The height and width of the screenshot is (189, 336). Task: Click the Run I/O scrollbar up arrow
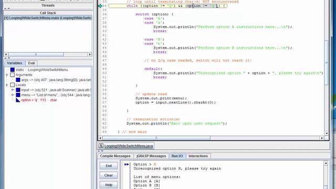tap(325, 163)
